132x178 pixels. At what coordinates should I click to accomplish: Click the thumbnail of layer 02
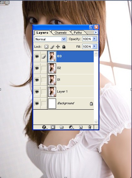coord(52,68)
